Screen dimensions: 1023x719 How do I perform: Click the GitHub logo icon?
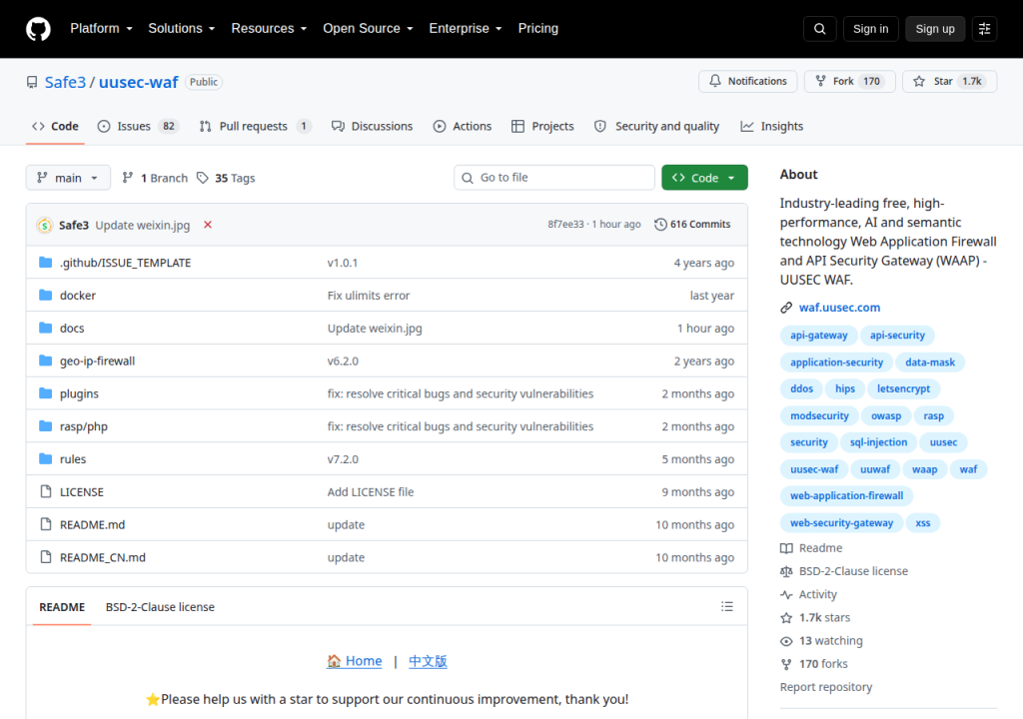(x=38, y=29)
